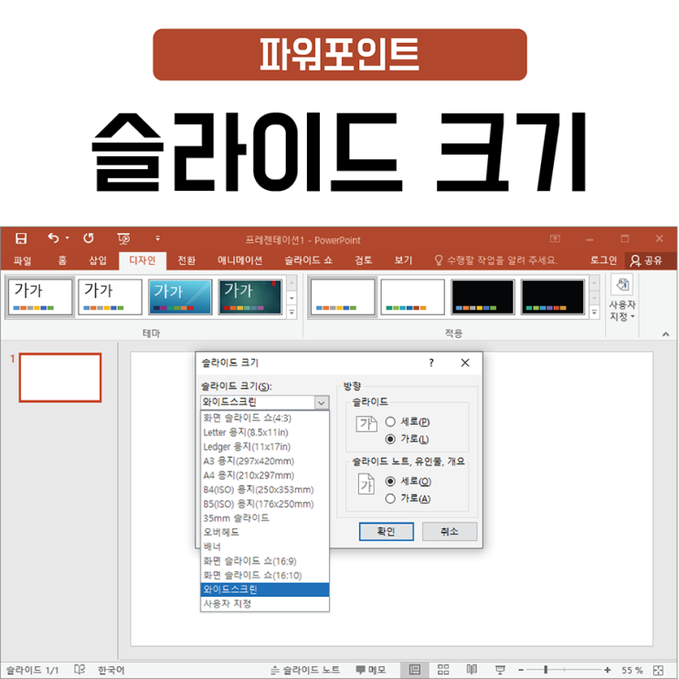The width and height of the screenshot is (679, 679).
Task: Choose 화면 슬라이드 쇼(16:9) option
Action: click(265, 561)
